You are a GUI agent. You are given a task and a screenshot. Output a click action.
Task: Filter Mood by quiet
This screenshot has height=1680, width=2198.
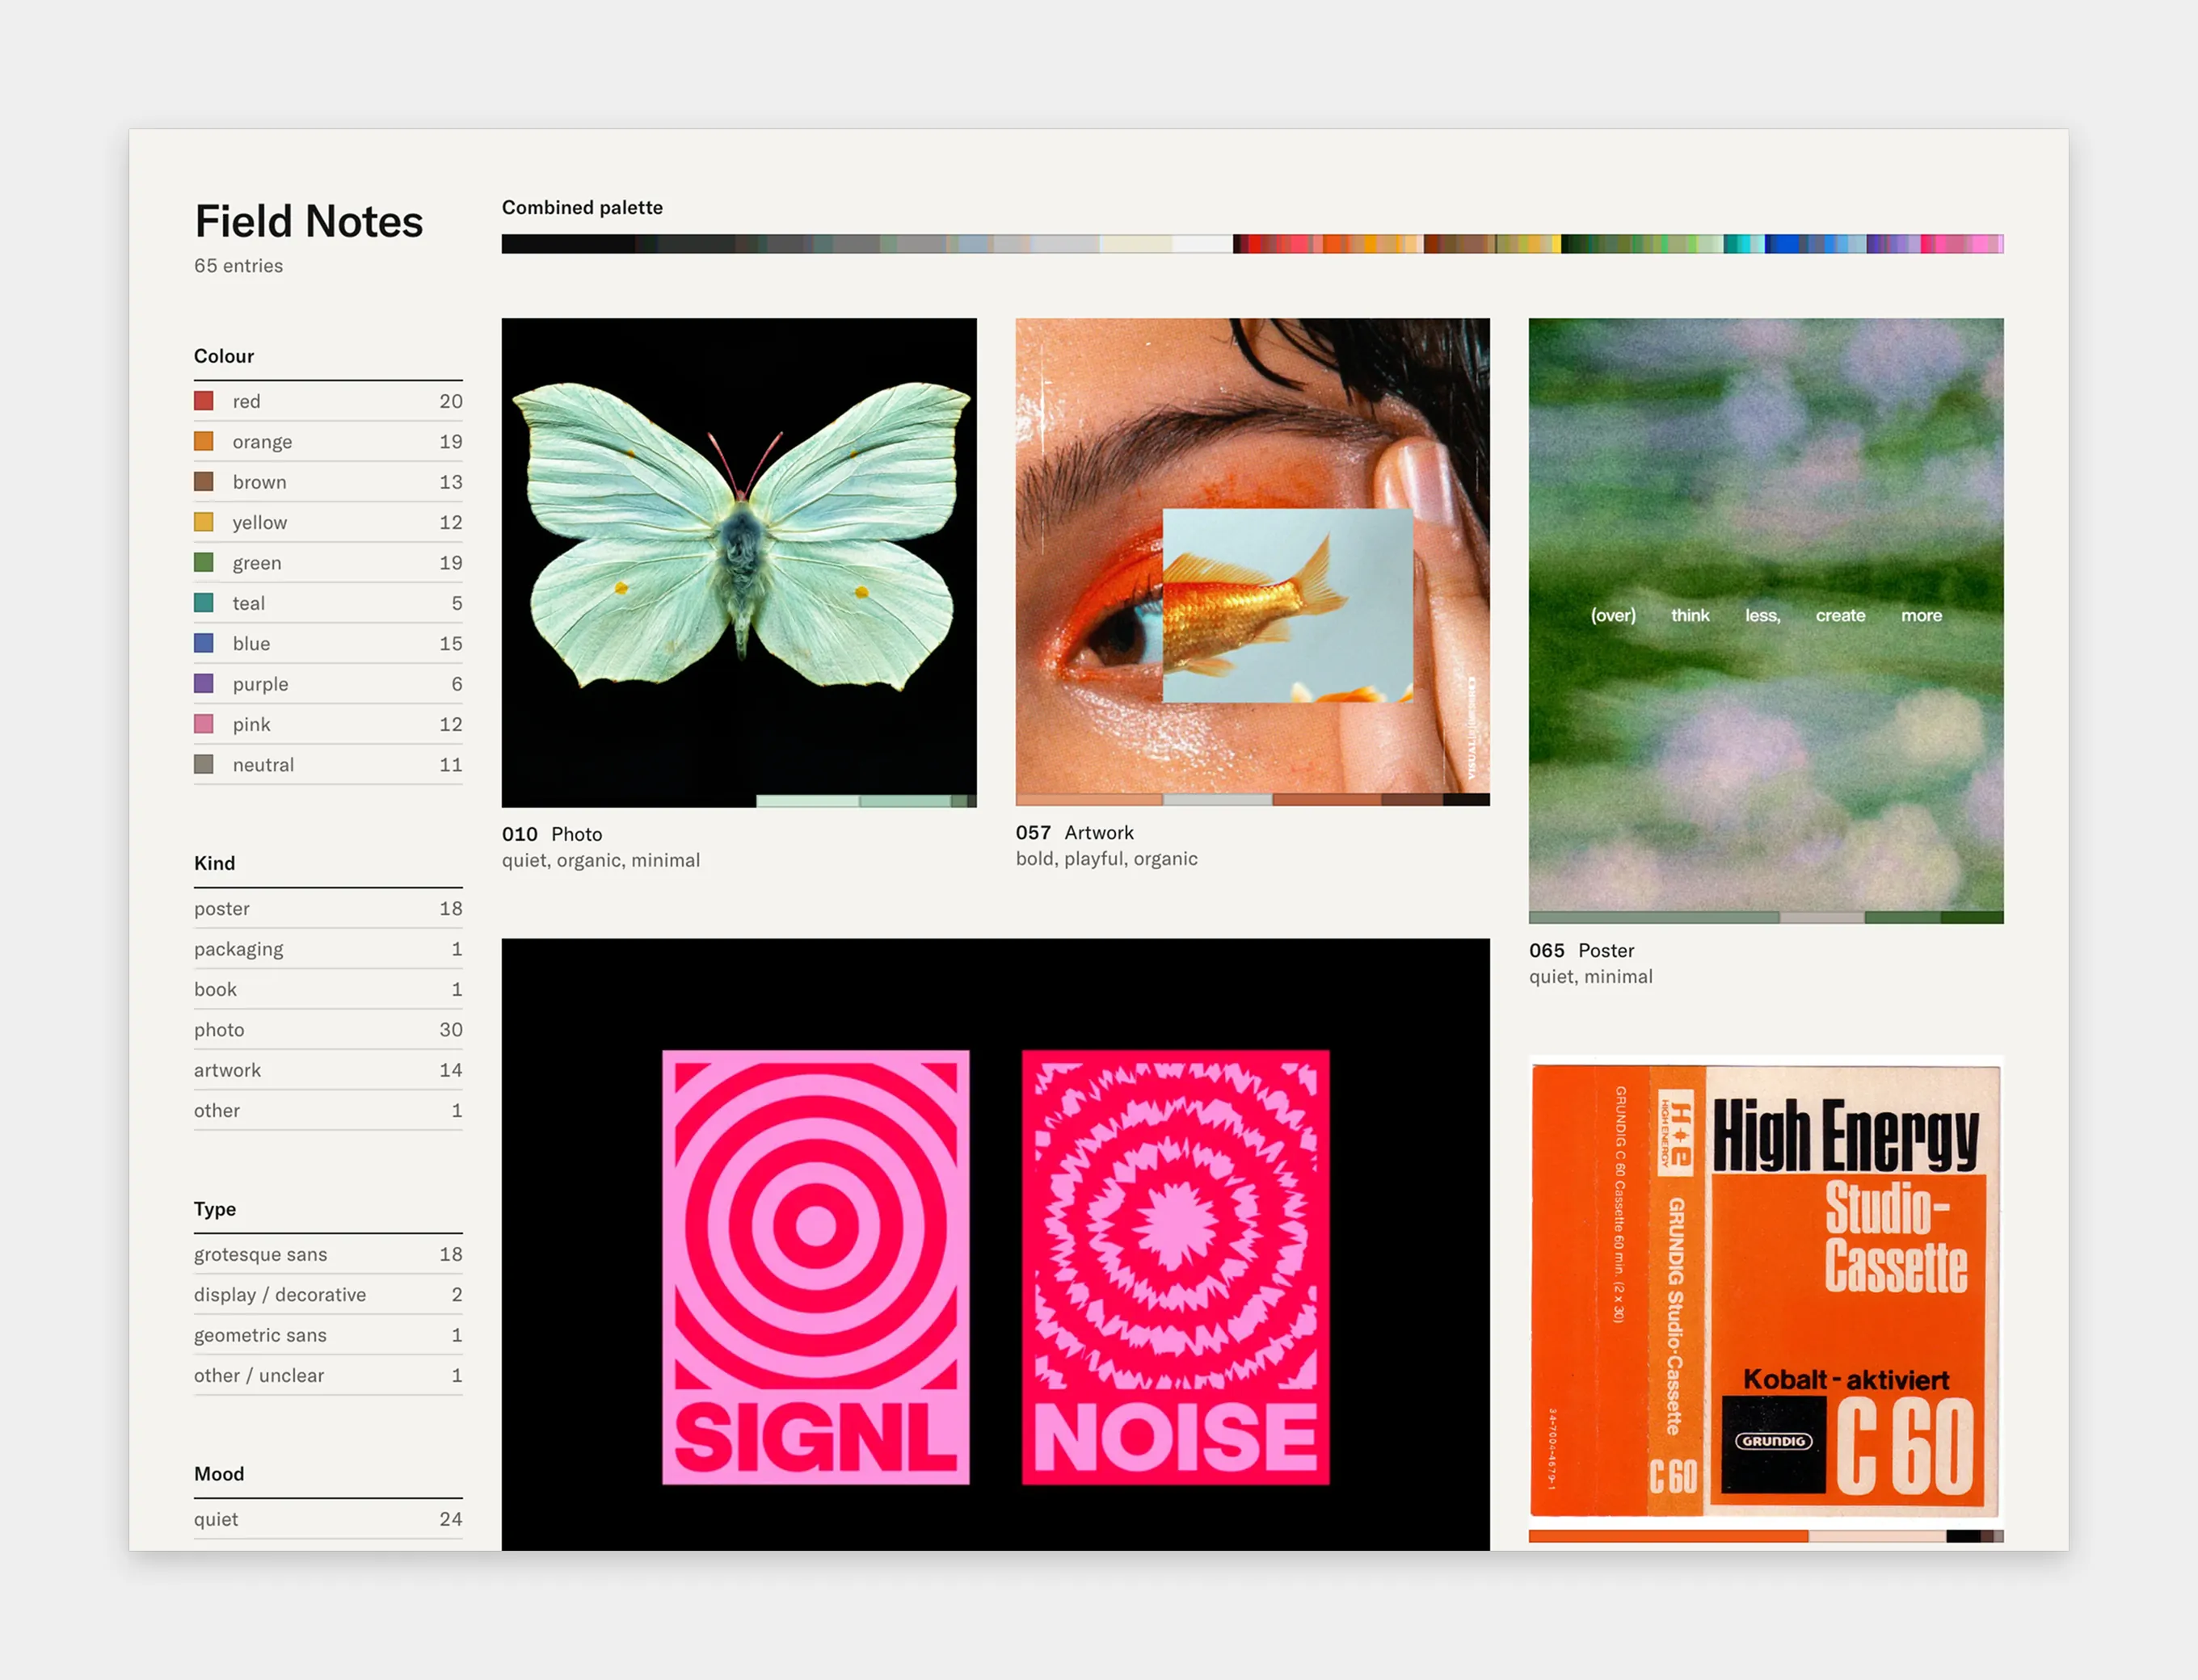[x=328, y=1519]
